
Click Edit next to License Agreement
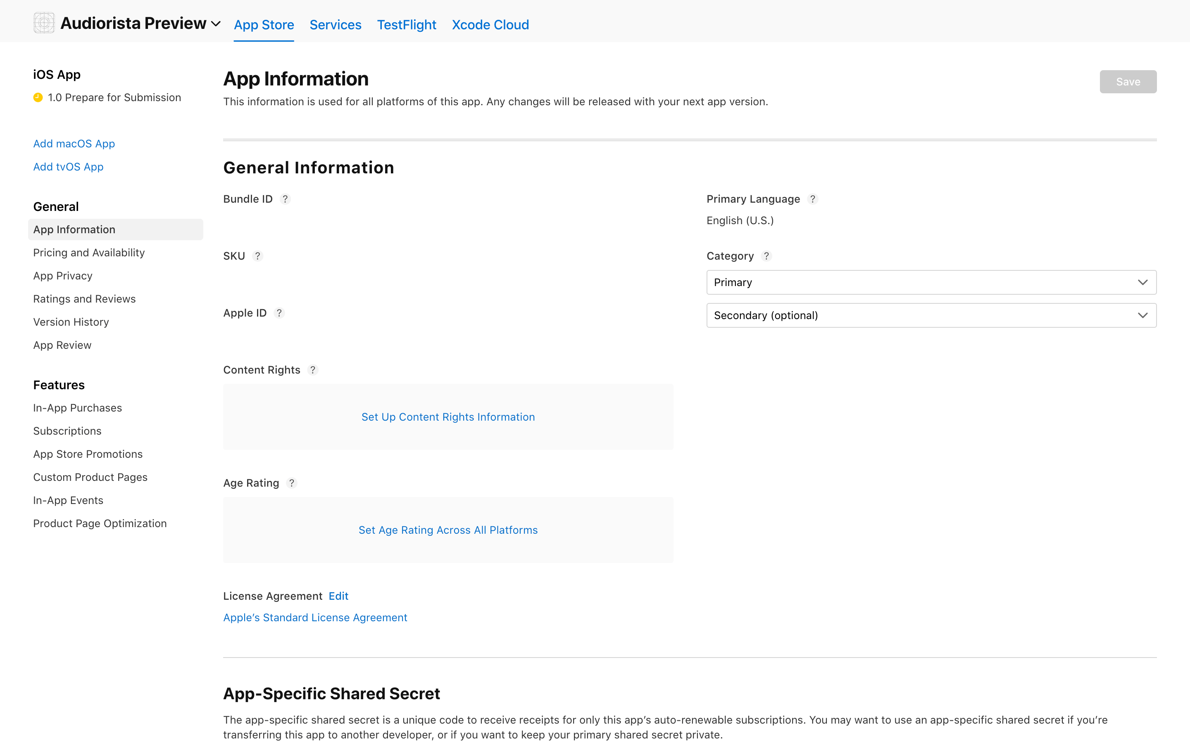pos(338,596)
